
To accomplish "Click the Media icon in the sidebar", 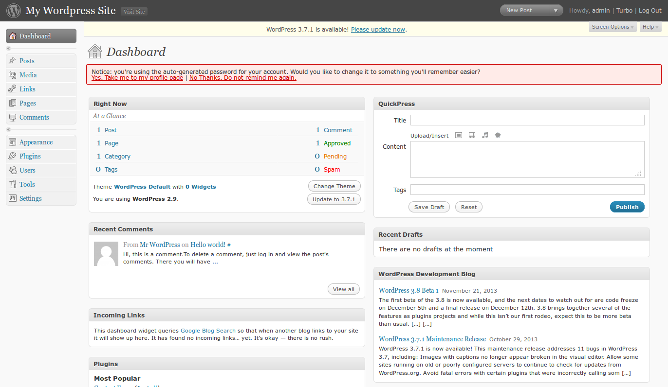I will (12, 75).
